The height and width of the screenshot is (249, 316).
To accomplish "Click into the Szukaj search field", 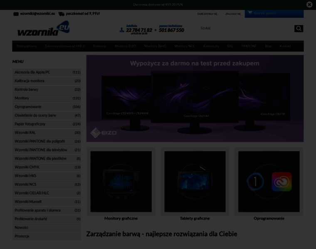I will [246, 28].
